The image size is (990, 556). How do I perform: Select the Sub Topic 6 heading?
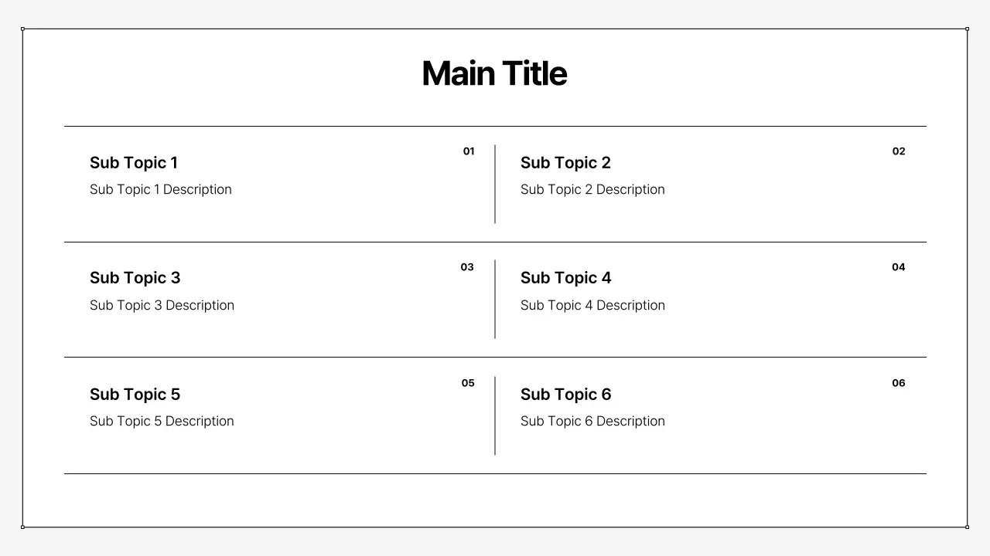click(x=565, y=395)
